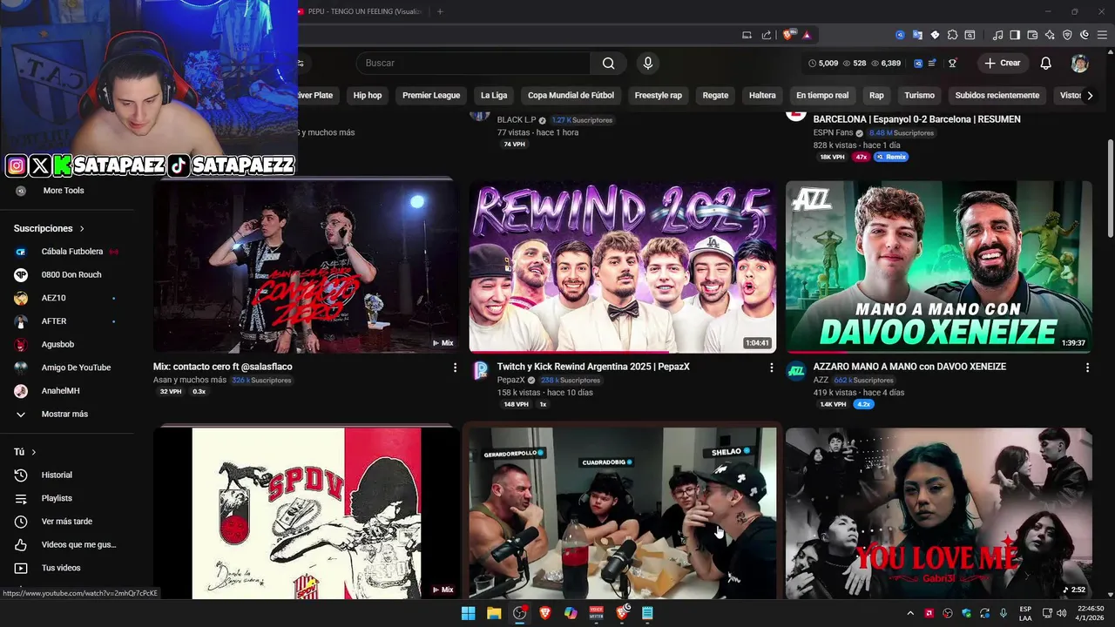Open Tus videos in sidebar

click(61, 568)
